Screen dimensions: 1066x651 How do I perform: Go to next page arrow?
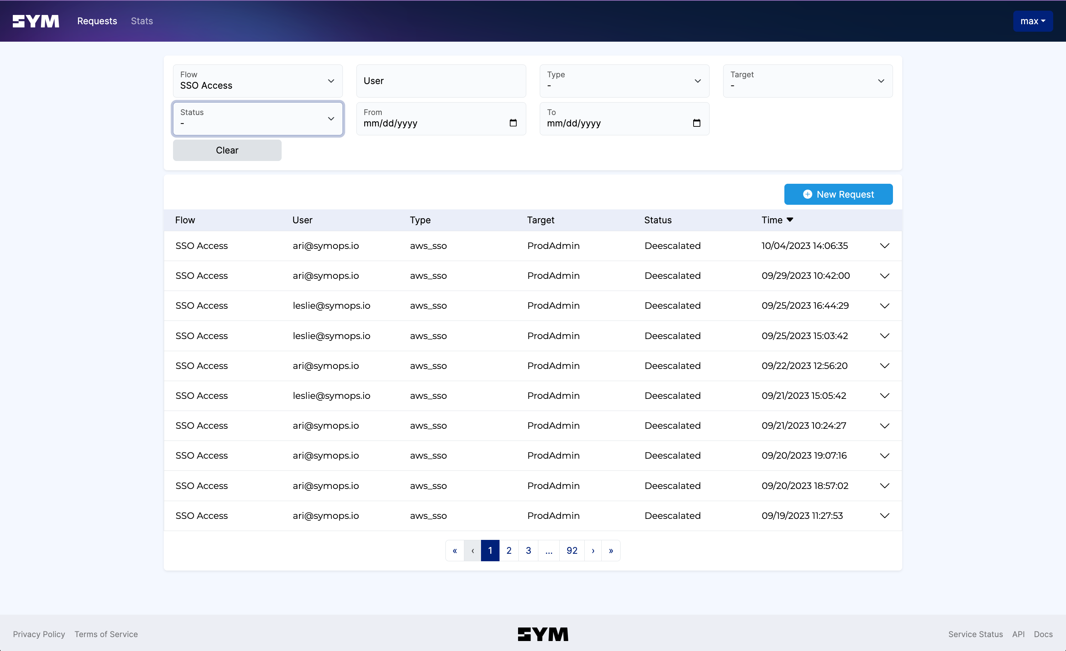pyautogui.click(x=593, y=551)
